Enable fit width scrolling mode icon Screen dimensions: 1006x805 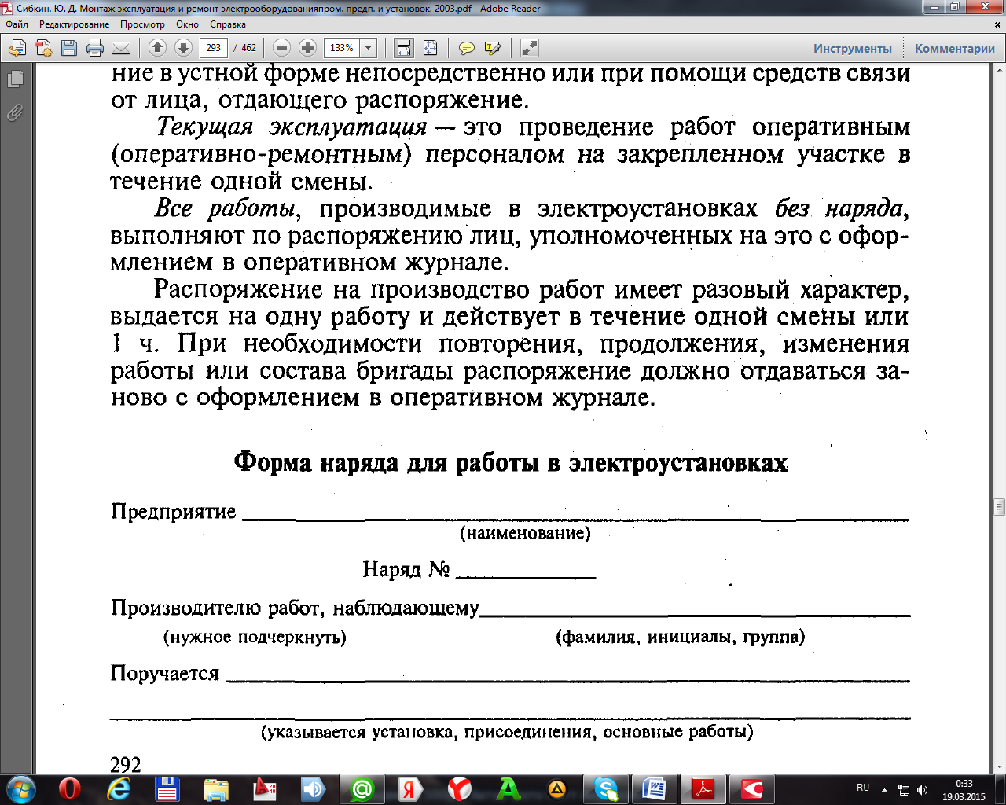(404, 48)
